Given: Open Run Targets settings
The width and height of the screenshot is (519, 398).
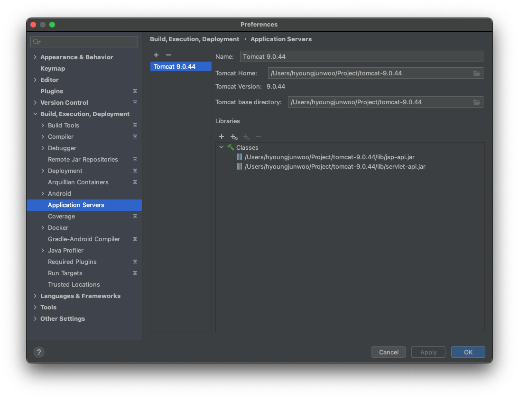Looking at the screenshot, I should click(65, 273).
